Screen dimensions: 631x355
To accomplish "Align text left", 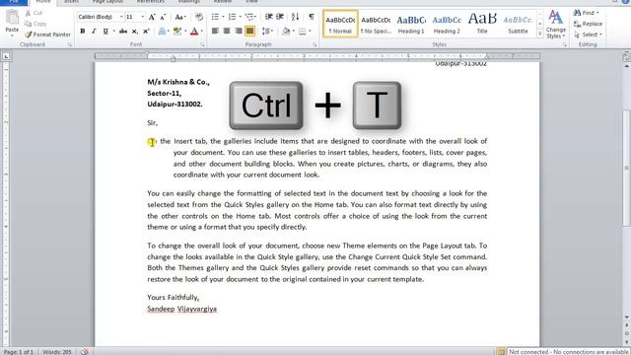I will coord(215,31).
